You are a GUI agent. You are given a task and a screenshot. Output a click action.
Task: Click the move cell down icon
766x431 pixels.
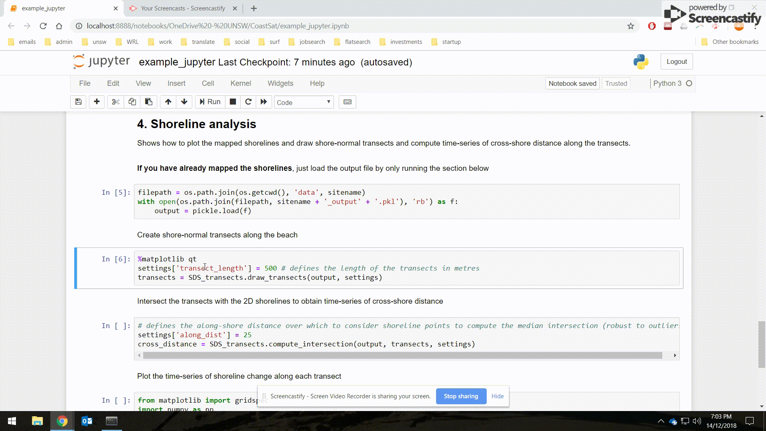pos(184,102)
